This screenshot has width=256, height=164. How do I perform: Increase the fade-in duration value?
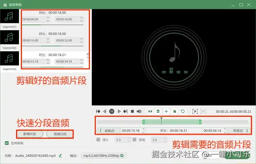[x=129, y=138]
